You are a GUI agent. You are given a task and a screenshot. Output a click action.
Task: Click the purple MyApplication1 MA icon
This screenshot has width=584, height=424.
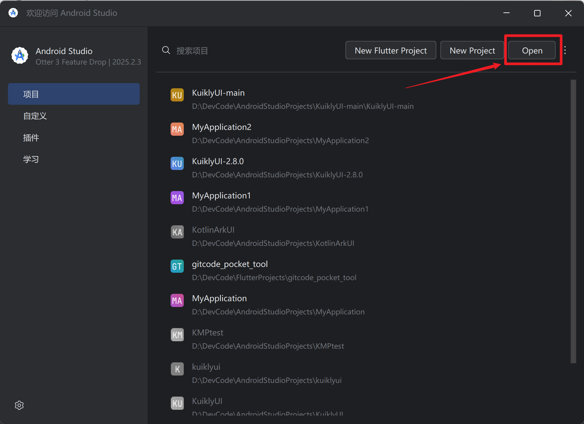coord(177,198)
